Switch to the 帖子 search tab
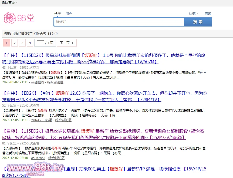 pos(58,14)
